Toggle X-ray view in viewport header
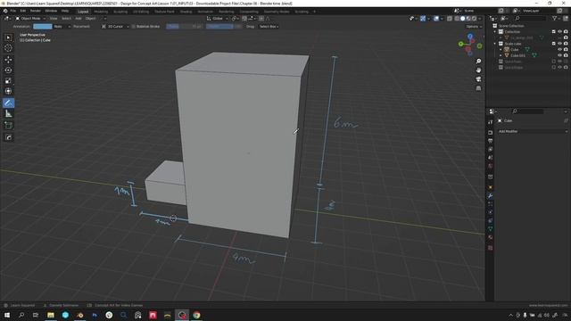This screenshot has height=321, width=571. (x=450, y=19)
